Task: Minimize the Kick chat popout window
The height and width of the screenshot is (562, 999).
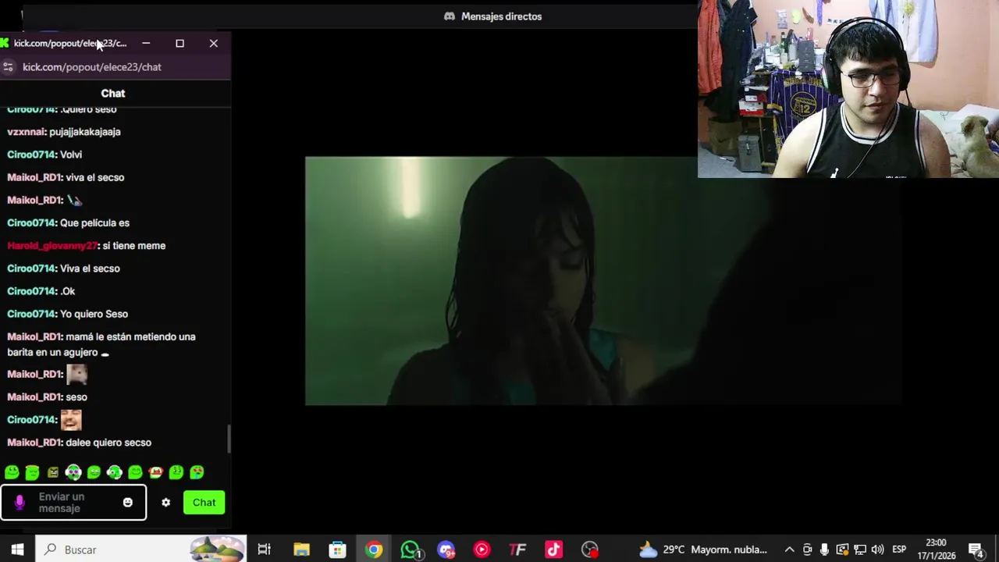Action: (146, 44)
